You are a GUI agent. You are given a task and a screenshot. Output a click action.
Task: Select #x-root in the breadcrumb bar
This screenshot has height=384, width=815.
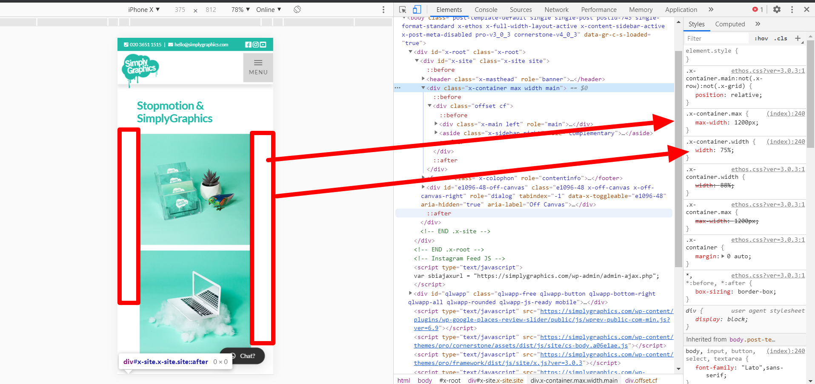coord(450,380)
